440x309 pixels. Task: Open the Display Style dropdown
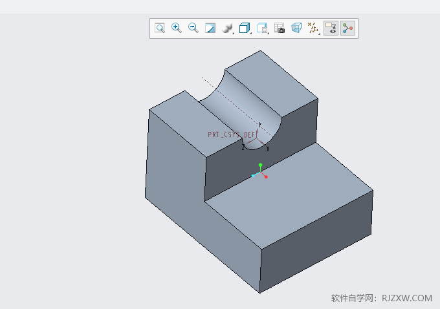(228, 28)
